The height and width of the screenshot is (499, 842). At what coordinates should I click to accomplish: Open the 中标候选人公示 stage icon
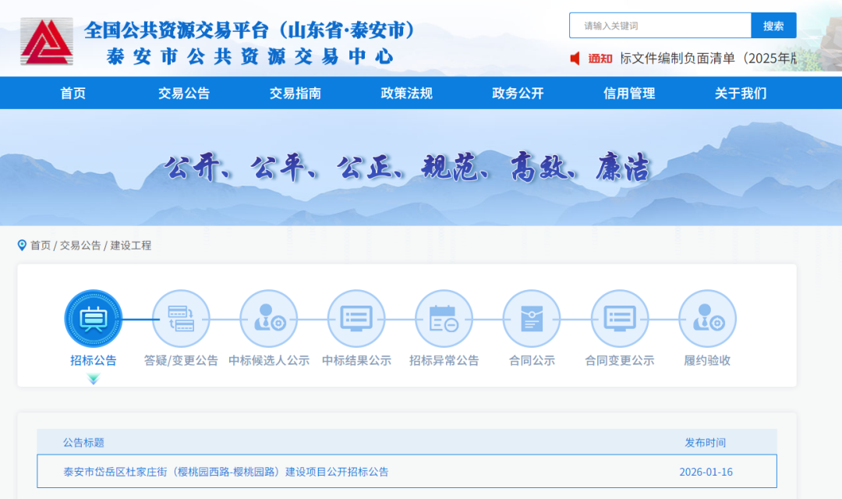(x=269, y=319)
